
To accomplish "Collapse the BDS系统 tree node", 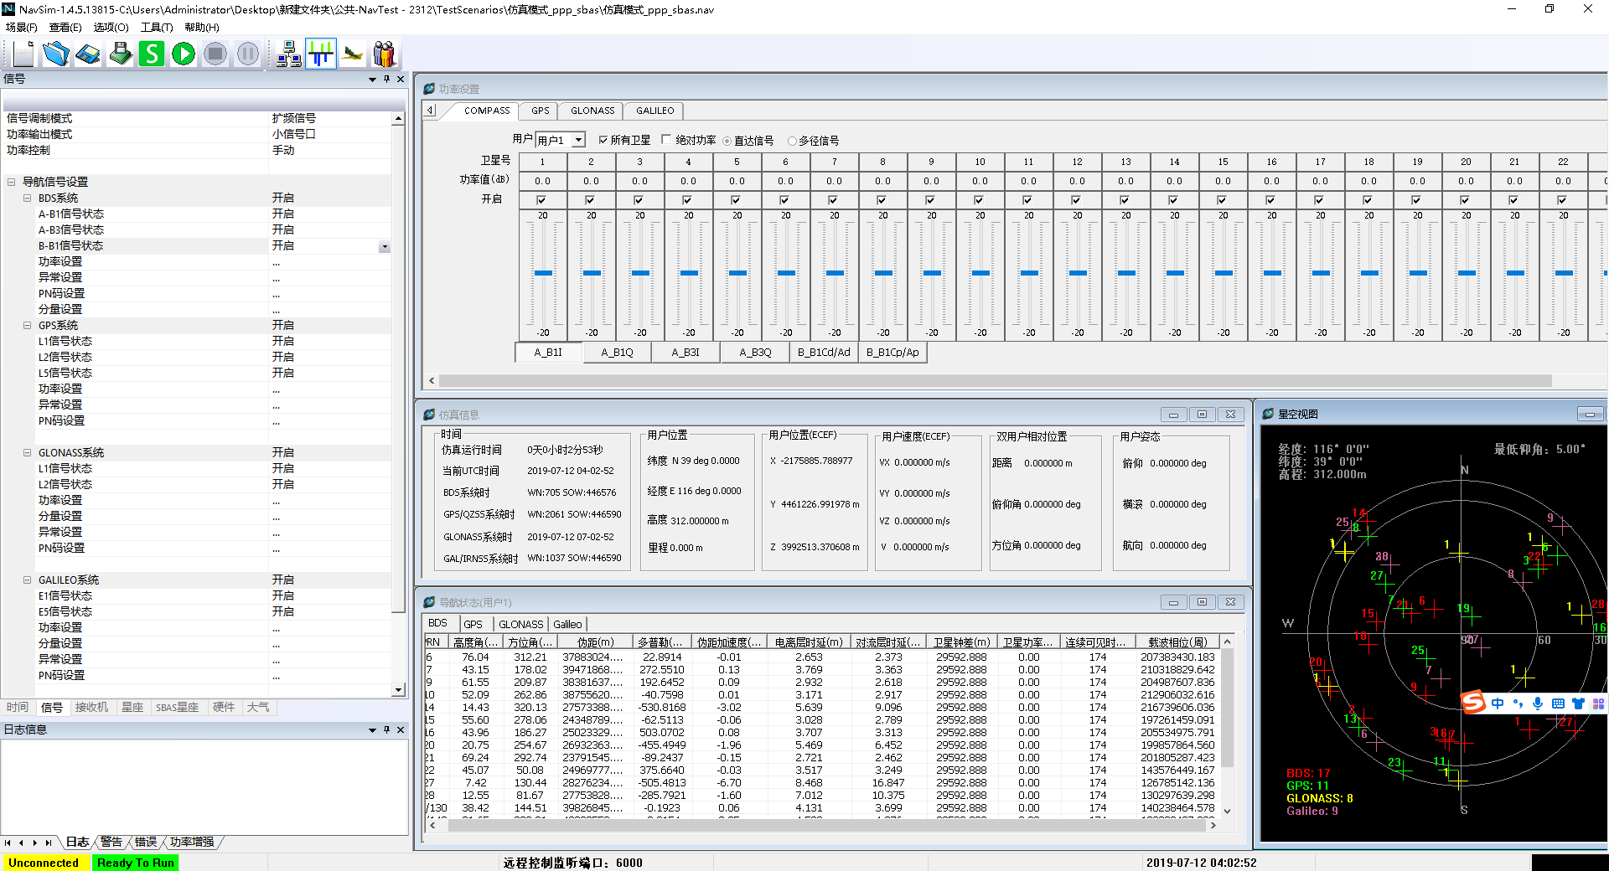I will (27, 198).
